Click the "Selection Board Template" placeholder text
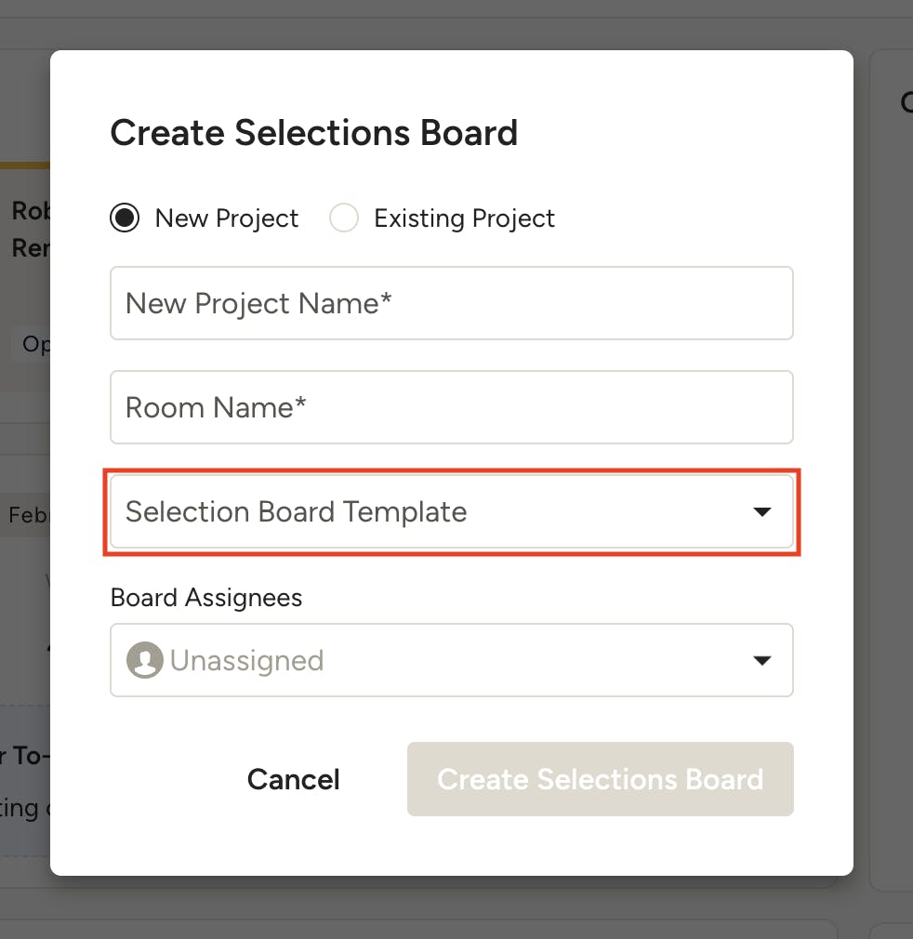This screenshot has height=939, width=913. click(296, 512)
